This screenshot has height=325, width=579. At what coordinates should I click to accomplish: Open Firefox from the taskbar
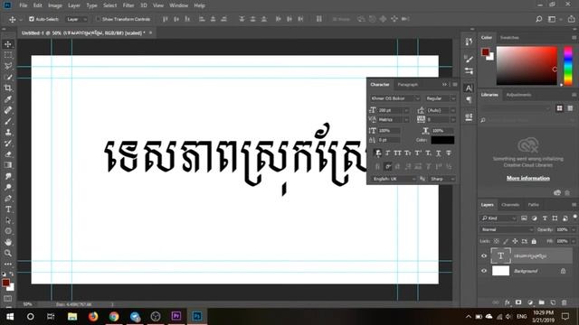click(x=93, y=317)
